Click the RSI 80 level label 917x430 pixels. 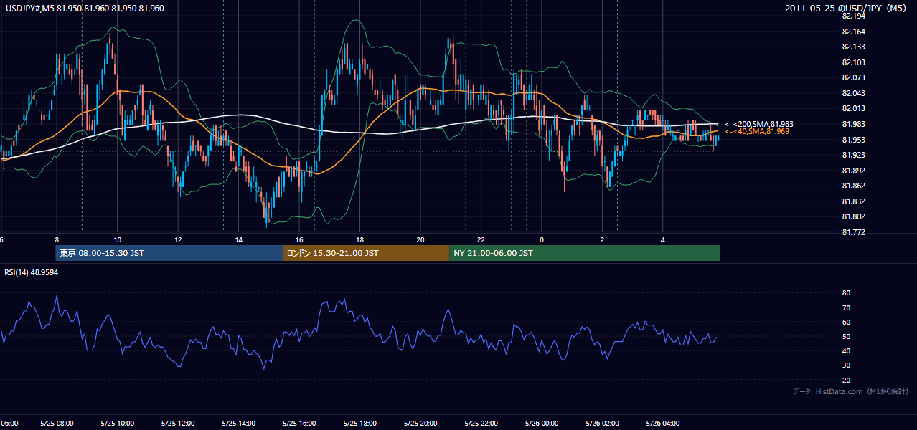[x=847, y=293]
